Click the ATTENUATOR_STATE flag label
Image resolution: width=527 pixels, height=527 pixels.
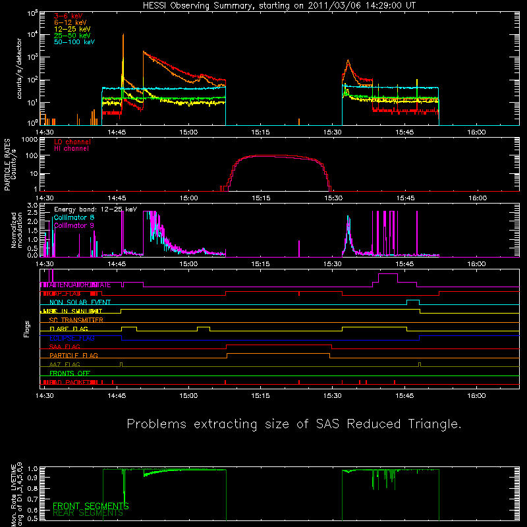(80, 285)
